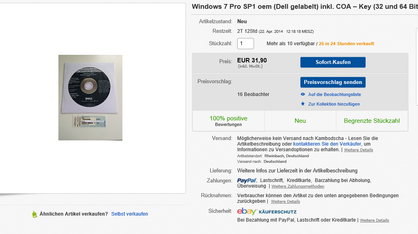Screen dimensions: 418x234
Task: Click the '25 in 24 Stunden verkauft' text
Action: [346, 44]
